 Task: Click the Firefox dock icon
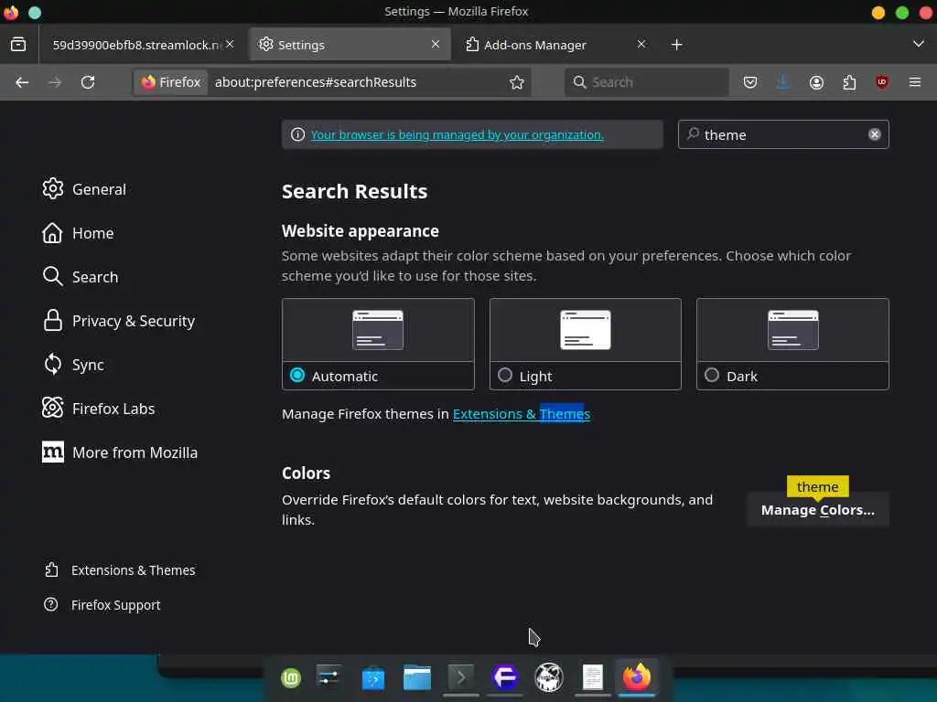[637, 677]
